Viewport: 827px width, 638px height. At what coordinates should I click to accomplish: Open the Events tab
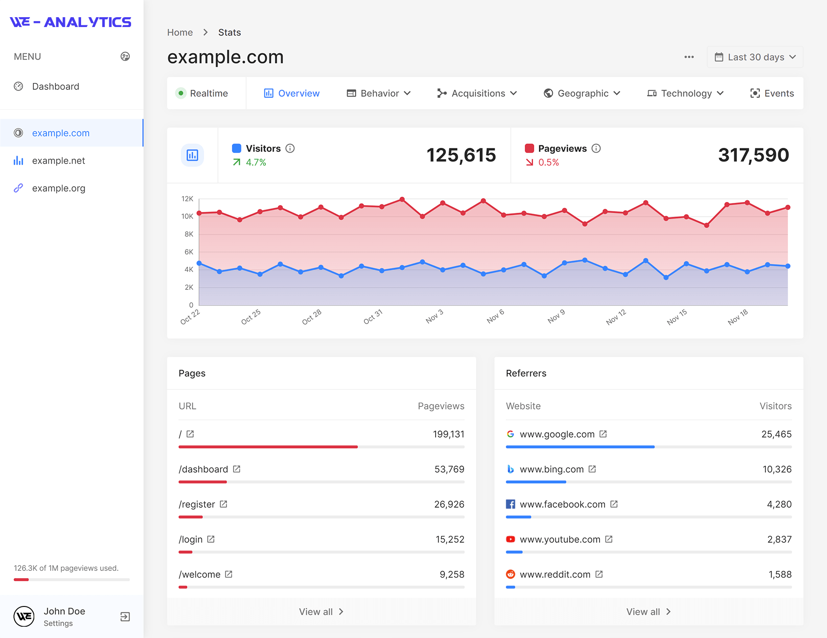[x=771, y=93]
